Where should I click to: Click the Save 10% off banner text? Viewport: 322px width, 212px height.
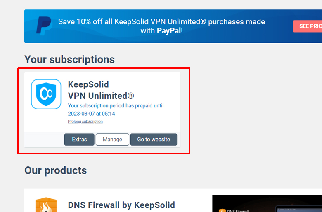[161, 26]
